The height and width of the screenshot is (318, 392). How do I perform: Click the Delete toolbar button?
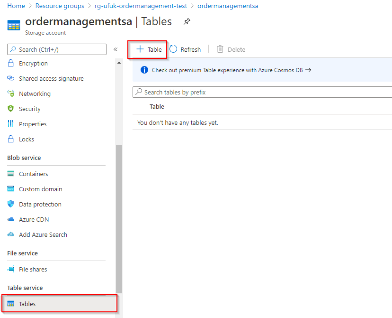click(x=231, y=49)
